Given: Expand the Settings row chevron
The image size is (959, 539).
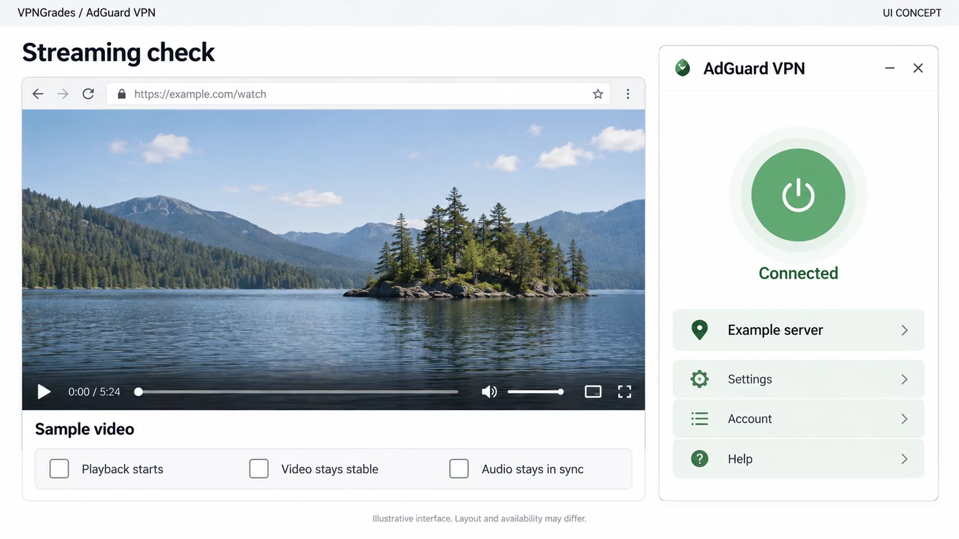Looking at the screenshot, I should [x=905, y=379].
